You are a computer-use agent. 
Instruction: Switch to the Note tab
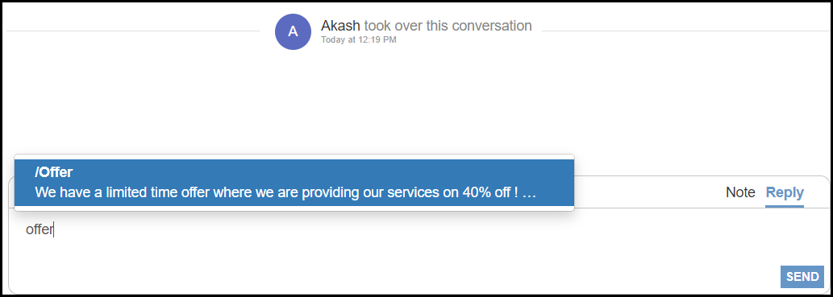tap(740, 192)
